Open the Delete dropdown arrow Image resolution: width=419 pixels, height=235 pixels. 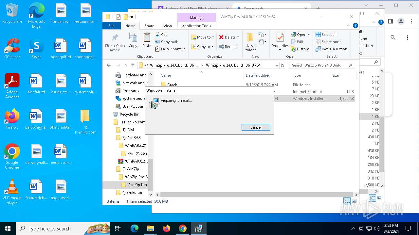point(238,37)
